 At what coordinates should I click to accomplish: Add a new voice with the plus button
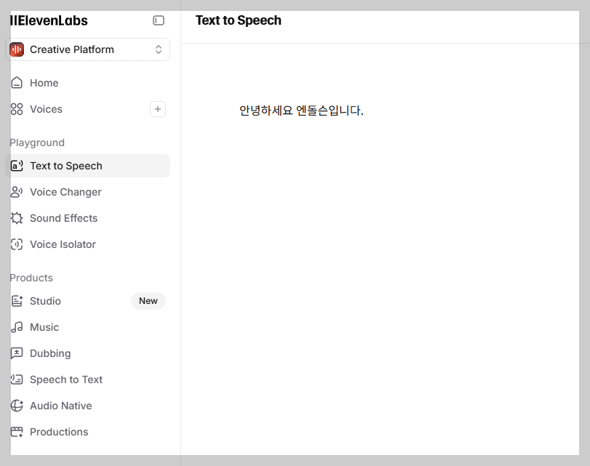(x=158, y=109)
